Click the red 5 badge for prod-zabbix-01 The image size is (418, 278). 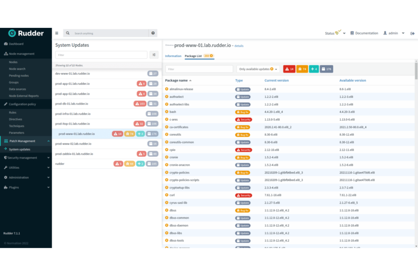(141, 154)
